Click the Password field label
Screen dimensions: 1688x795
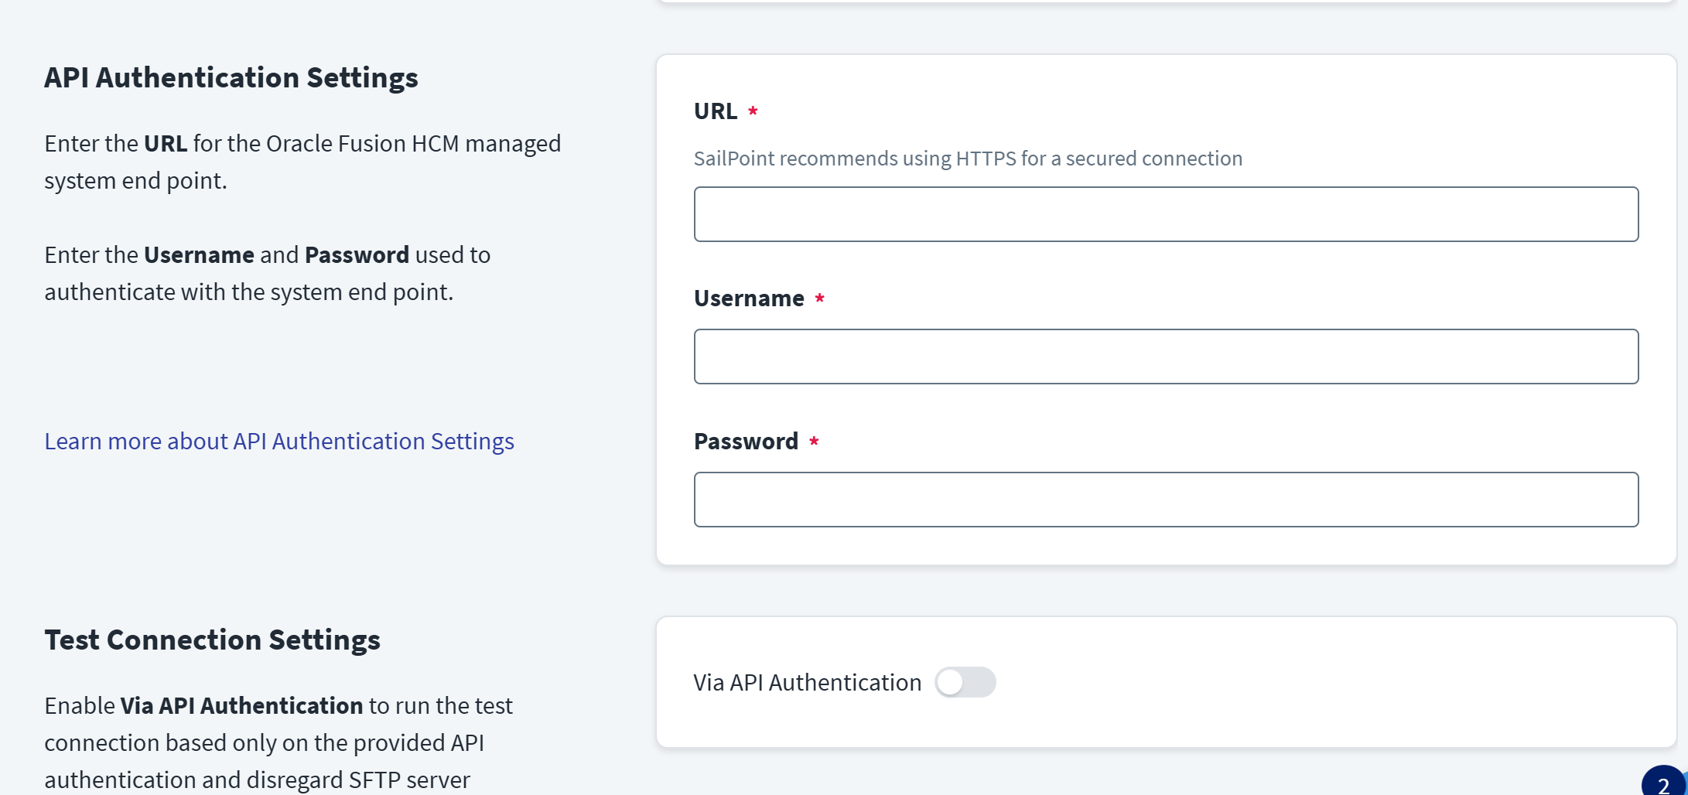(x=746, y=442)
